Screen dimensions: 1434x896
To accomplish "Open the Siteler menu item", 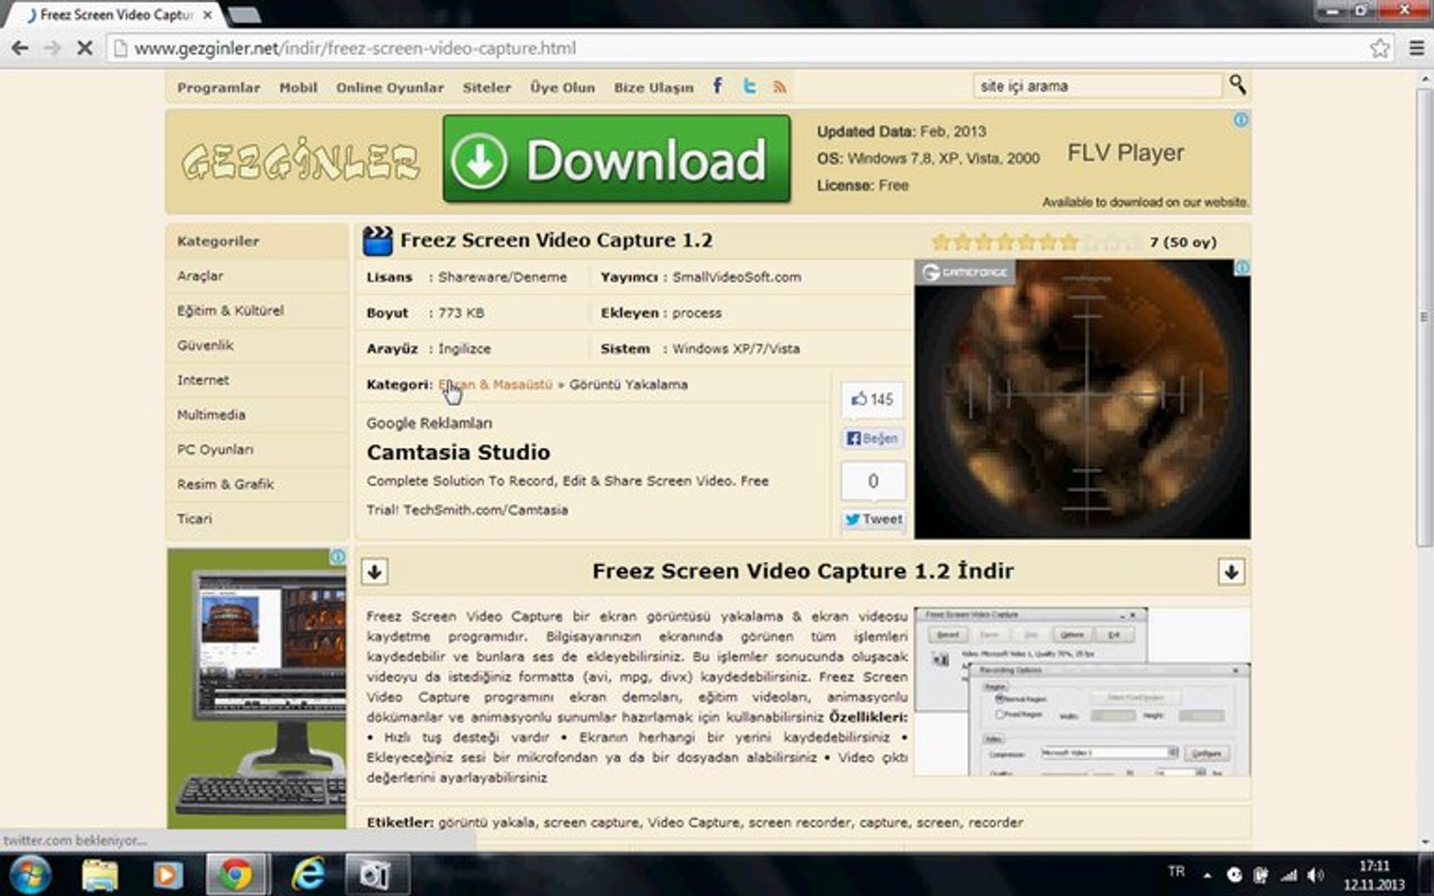I will tap(487, 87).
